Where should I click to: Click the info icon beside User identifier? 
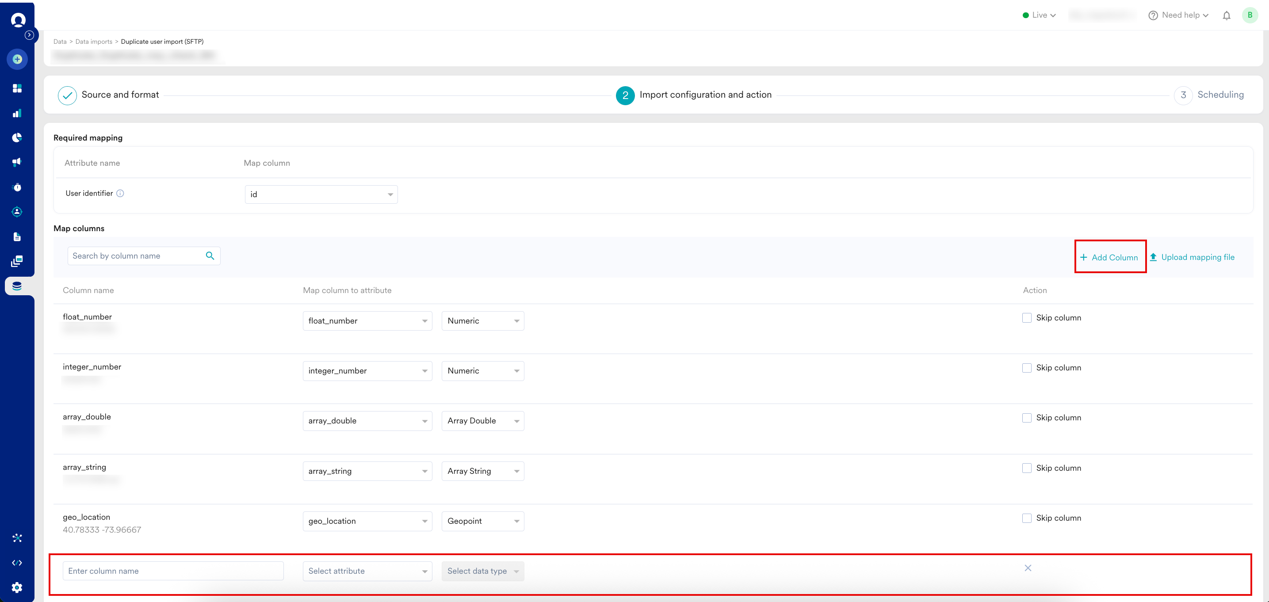(120, 193)
